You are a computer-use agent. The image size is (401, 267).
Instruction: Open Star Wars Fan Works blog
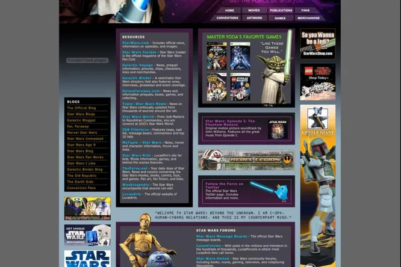click(85, 157)
